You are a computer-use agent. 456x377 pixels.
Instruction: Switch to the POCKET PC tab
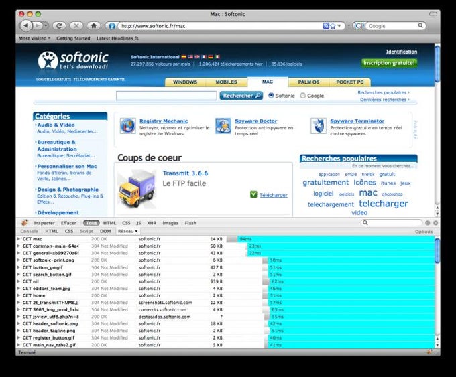350,82
